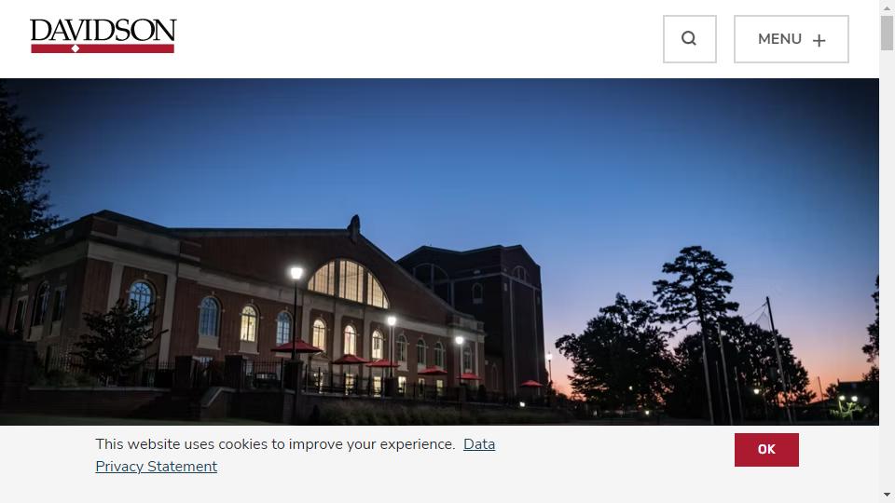Click the "Privacy Statement" underlined text
The width and height of the screenshot is (895, 503).
(157, 467)
